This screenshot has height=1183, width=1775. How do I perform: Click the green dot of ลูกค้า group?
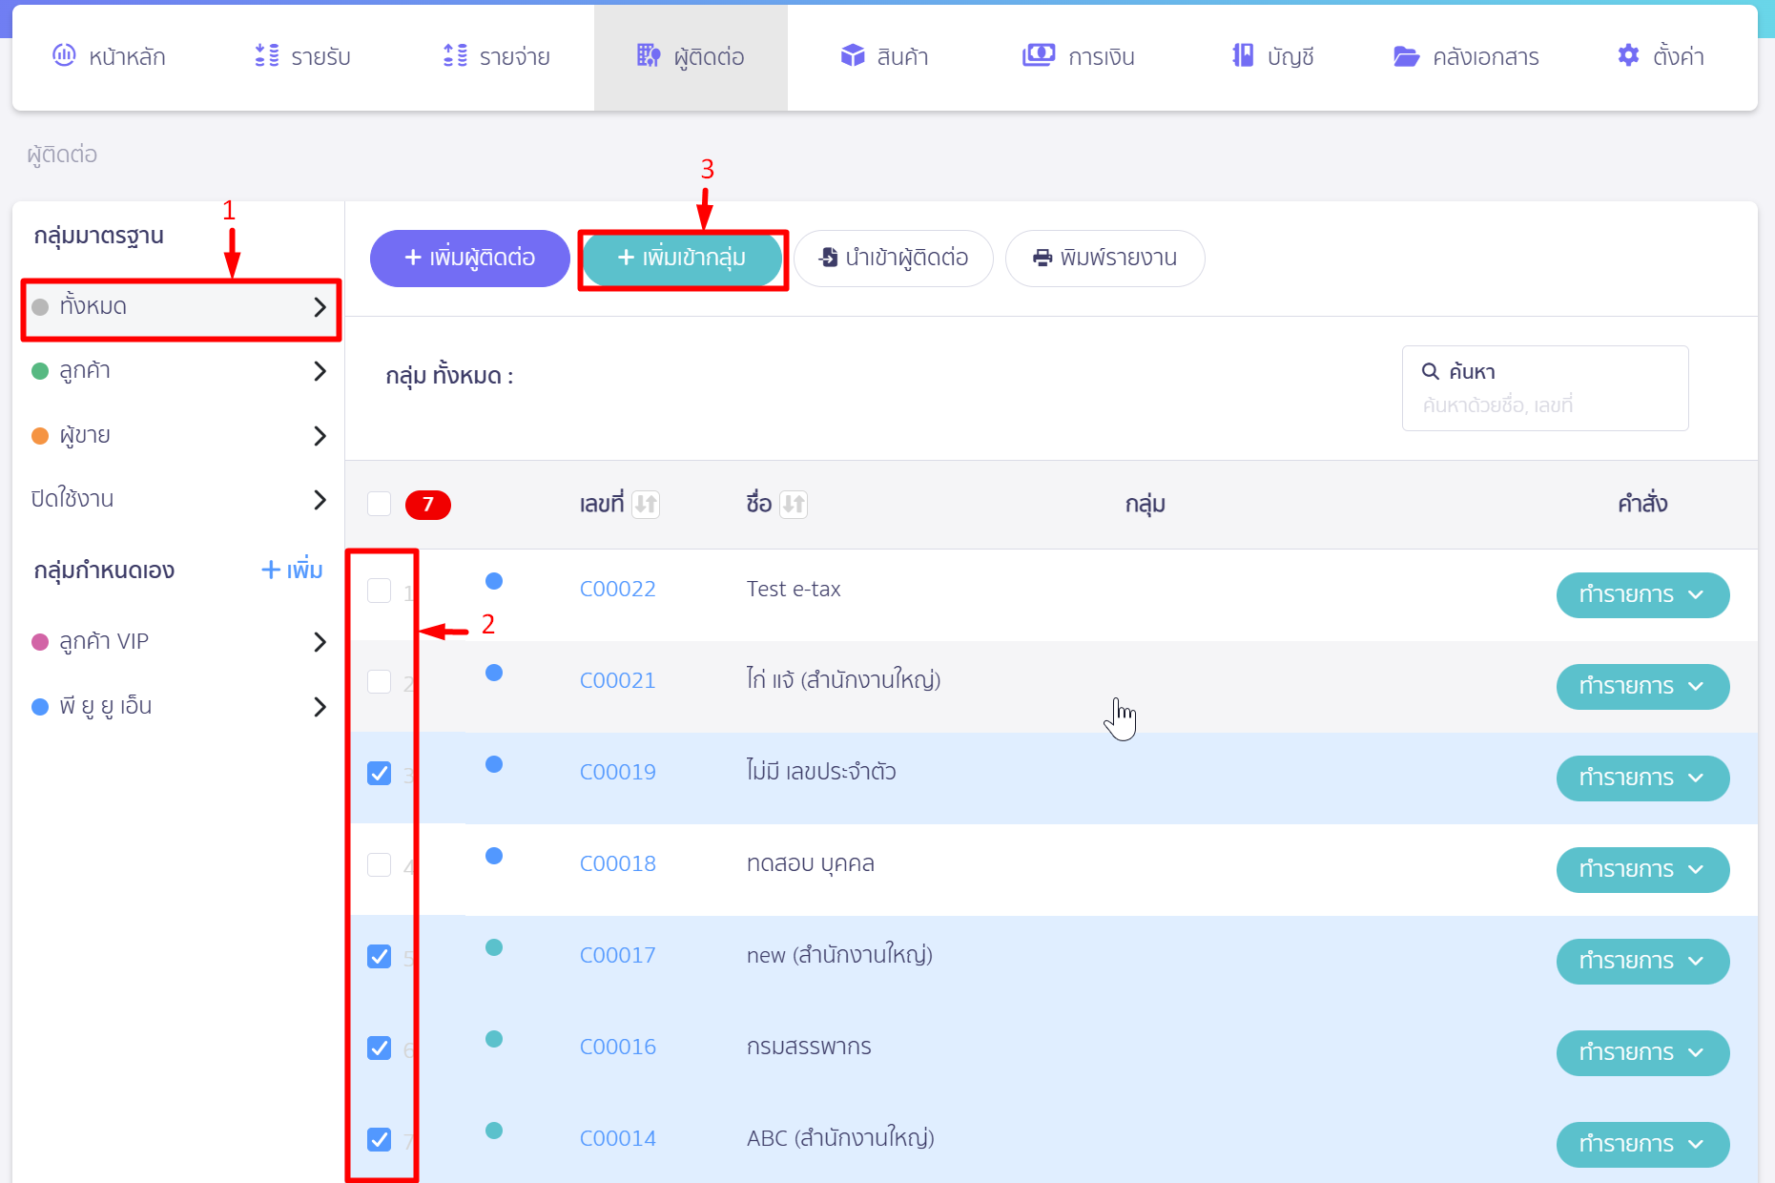point(40,371)
